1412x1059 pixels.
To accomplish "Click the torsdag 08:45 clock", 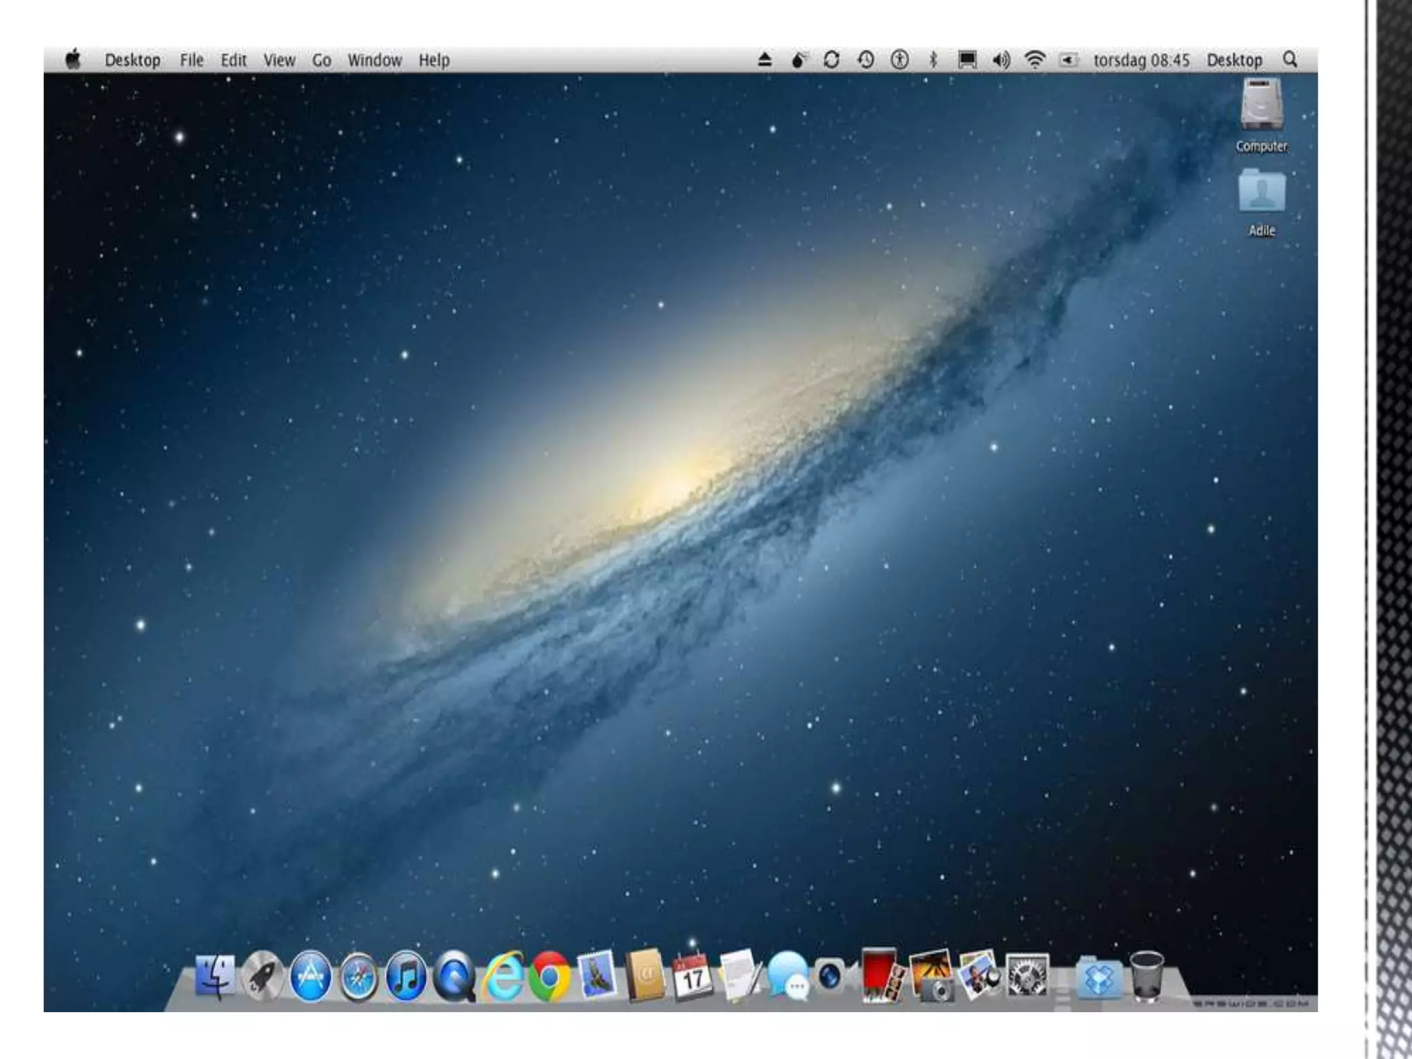I will coord(1141,60).
